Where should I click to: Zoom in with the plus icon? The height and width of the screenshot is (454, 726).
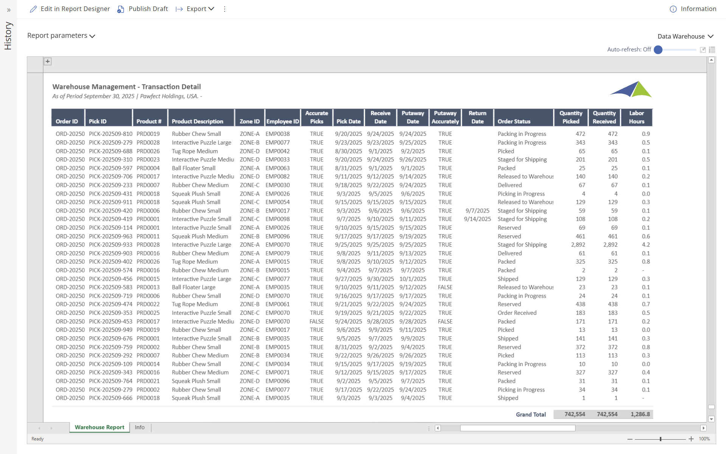pyautogui.click(x=691, y=439)
